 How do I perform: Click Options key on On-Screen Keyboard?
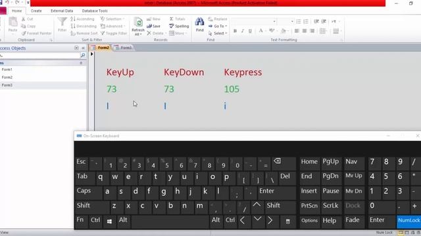309,222
